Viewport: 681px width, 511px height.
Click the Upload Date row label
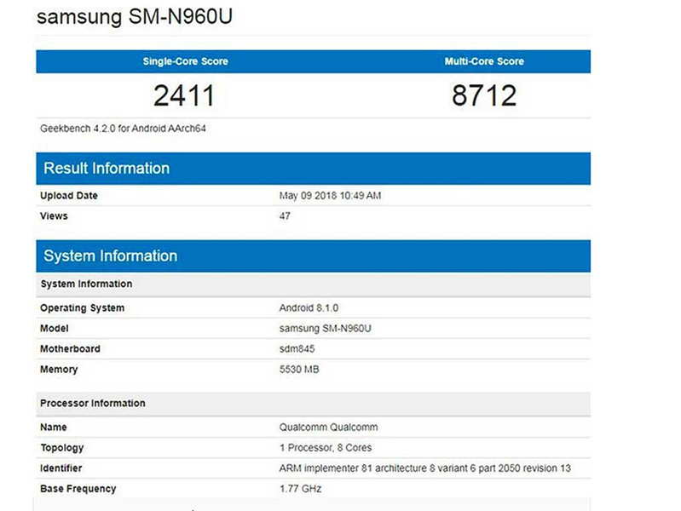click(69, 196)
